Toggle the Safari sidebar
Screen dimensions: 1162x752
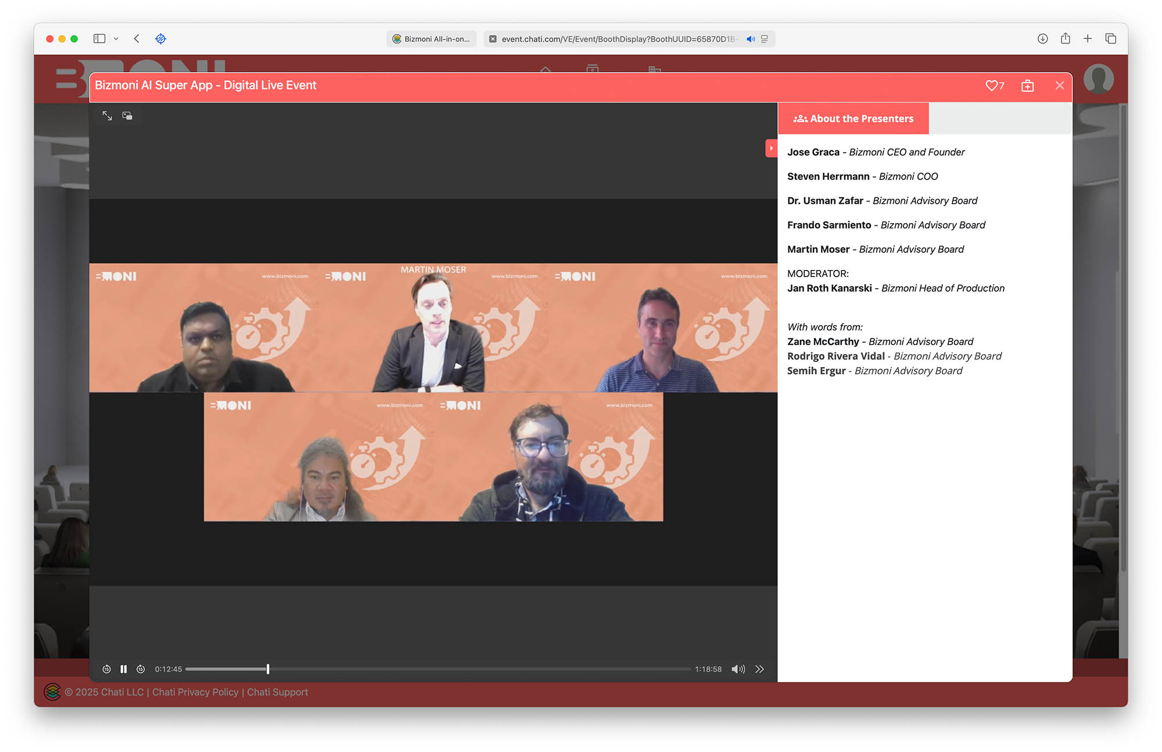pyautogui.click(x=99, y=38)
